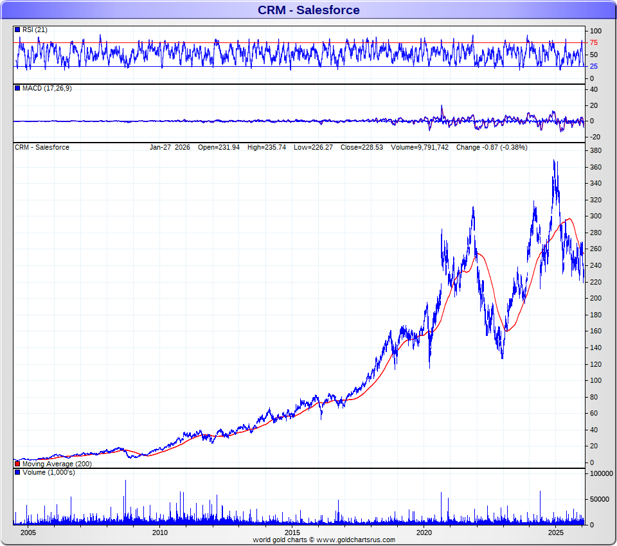Click the tallest volume bar in 2008

pyautogui.click(x=125, y=502)
